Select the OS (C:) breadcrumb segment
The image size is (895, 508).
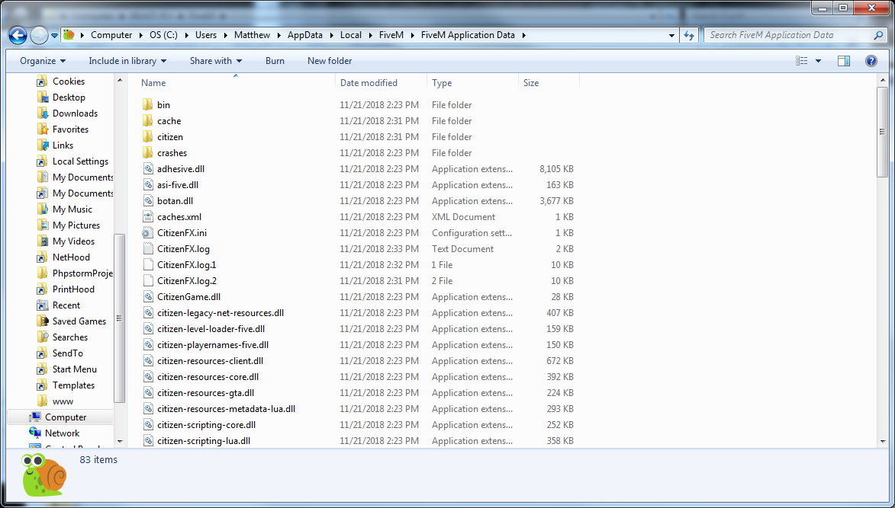[x=164, y=35]
